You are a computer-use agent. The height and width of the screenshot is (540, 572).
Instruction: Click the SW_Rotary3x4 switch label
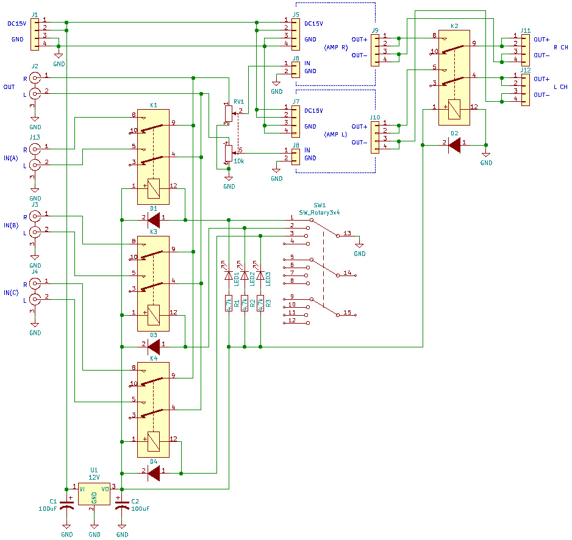[319, 213]
